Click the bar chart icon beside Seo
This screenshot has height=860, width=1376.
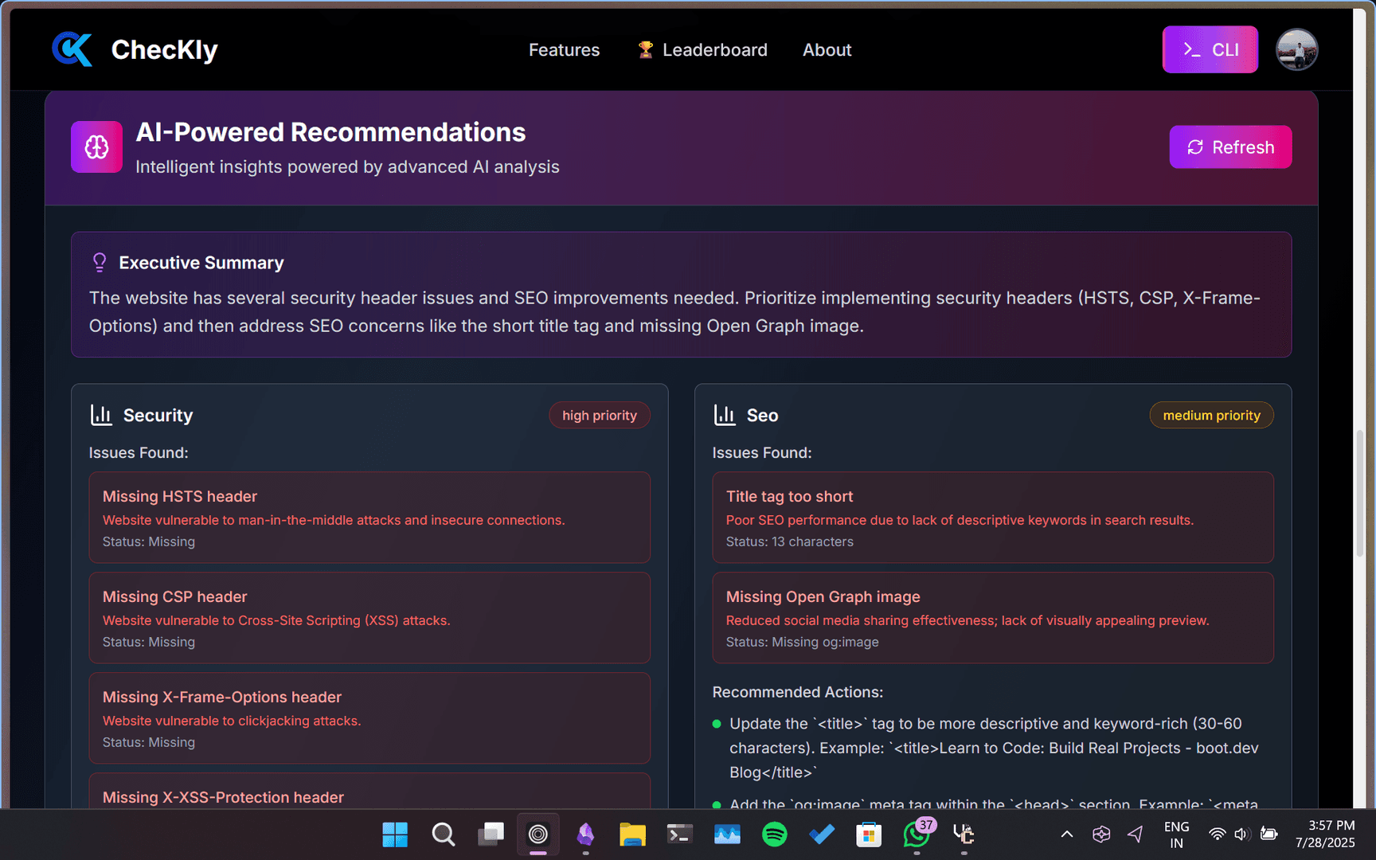coord(725,415)
